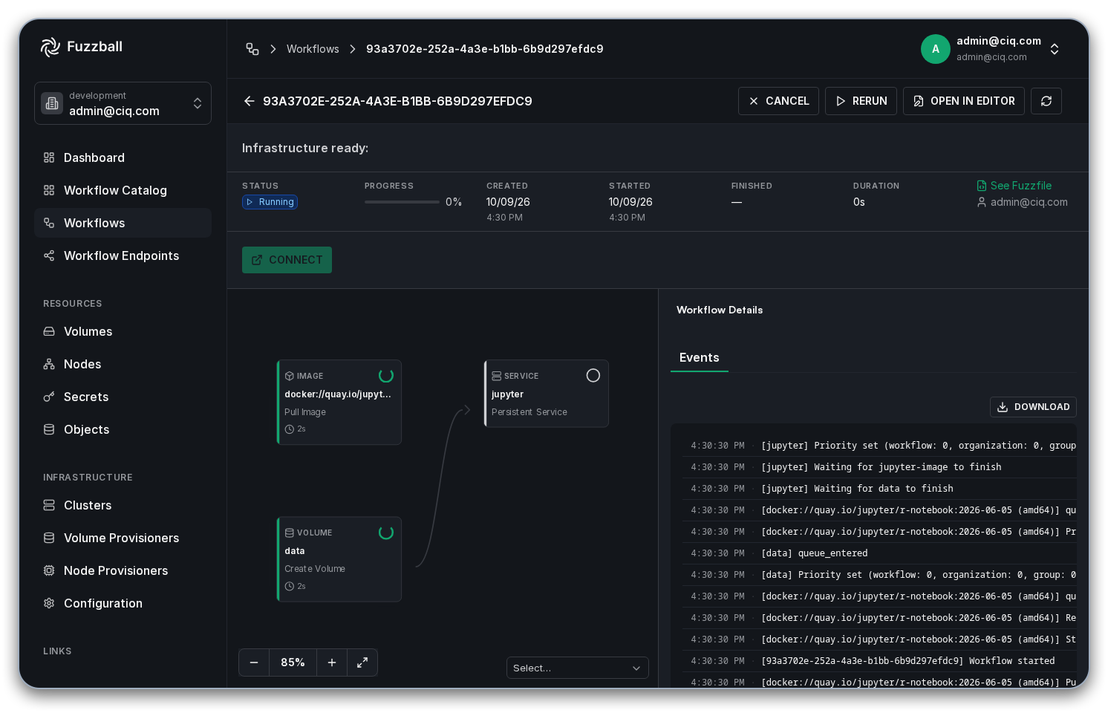This screenshot has height=713, width=1108.
Task: Click the refresh icon button
Action: (x=1046, y=101)
